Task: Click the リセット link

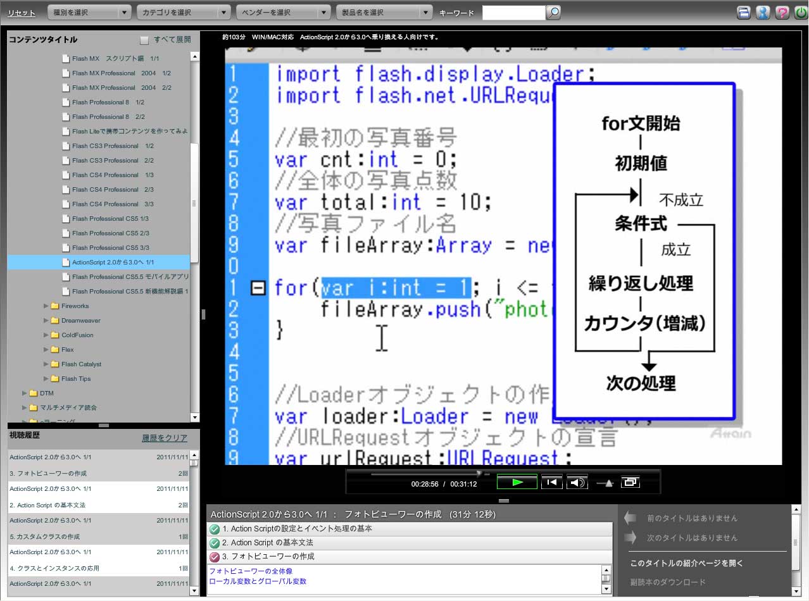Action: (x=22, y=13)
